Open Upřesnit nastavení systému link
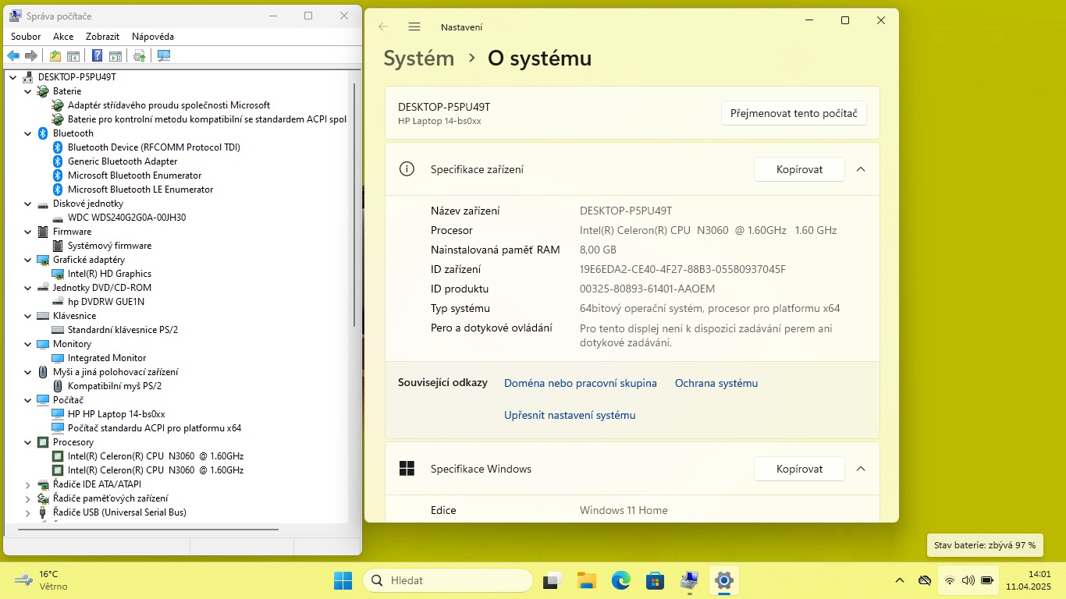1066x599 pixels. tap(570, 415)
